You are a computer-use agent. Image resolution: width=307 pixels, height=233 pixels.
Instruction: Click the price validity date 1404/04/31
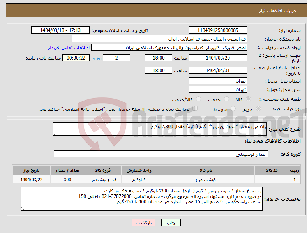217,70
